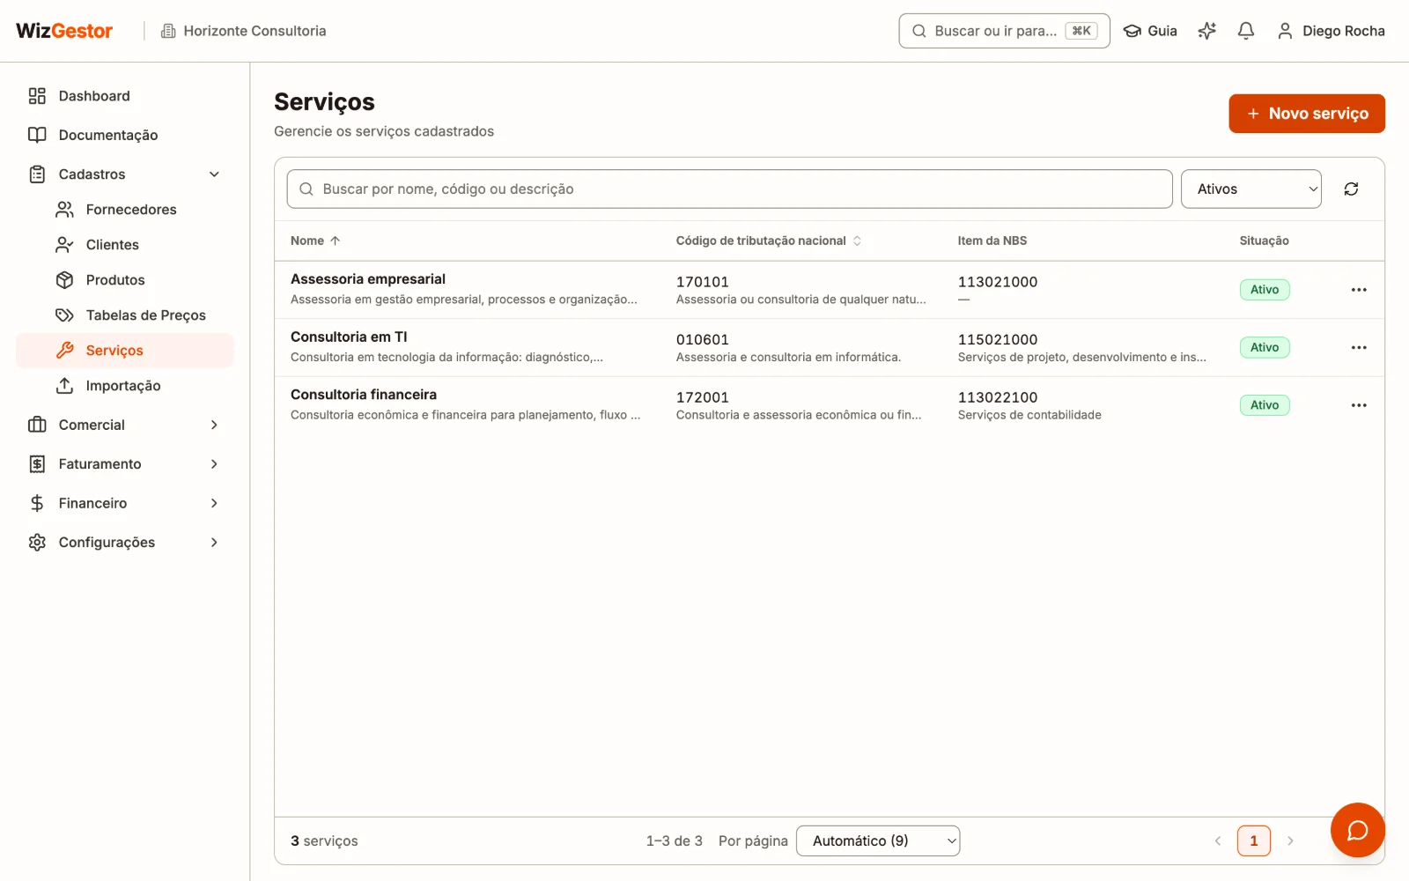Sort by Código de tributação nacional
Screen dimensions: 1409x881
point(768,241)
